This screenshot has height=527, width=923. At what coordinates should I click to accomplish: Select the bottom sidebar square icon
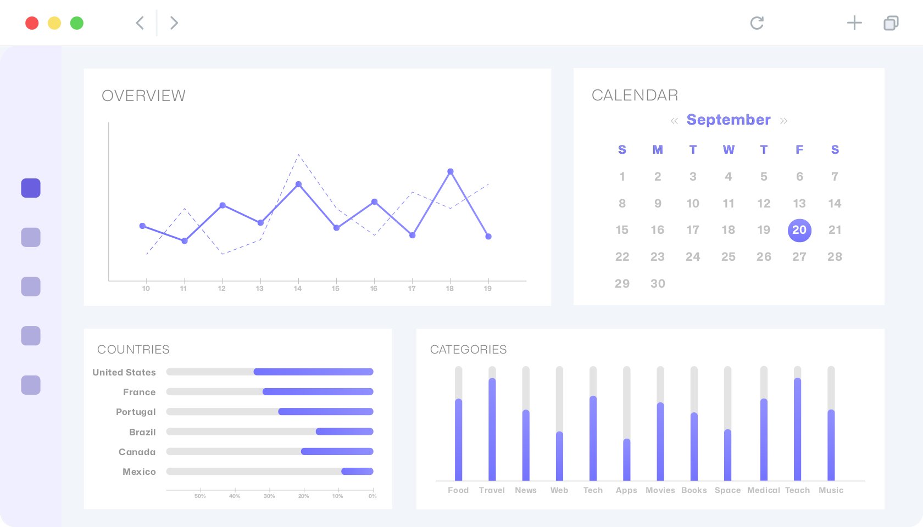pyautogui.click(x=31, y=385)
